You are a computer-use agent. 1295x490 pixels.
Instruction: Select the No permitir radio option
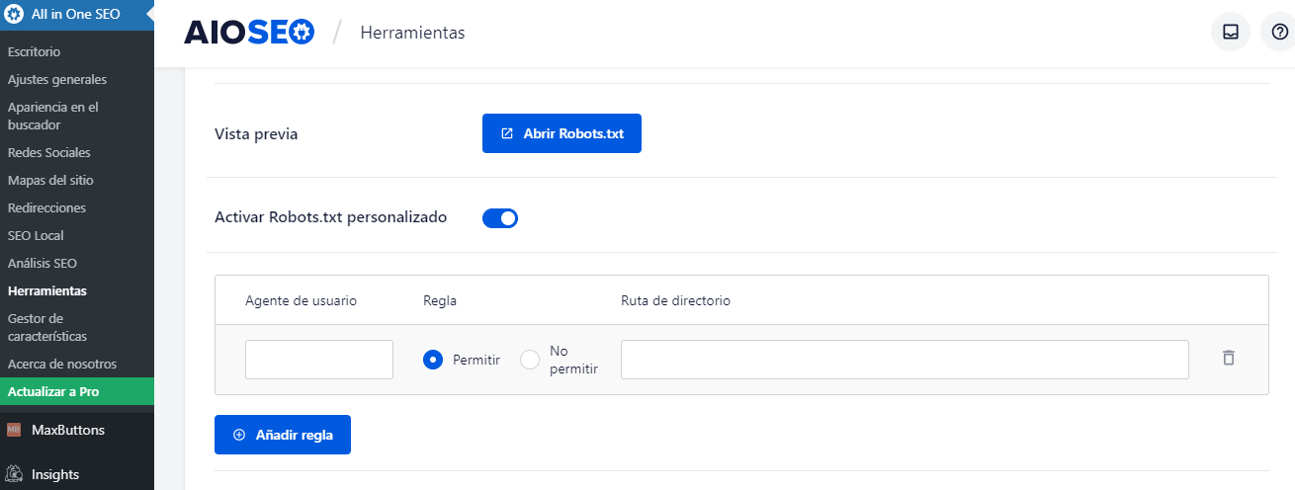531,360
